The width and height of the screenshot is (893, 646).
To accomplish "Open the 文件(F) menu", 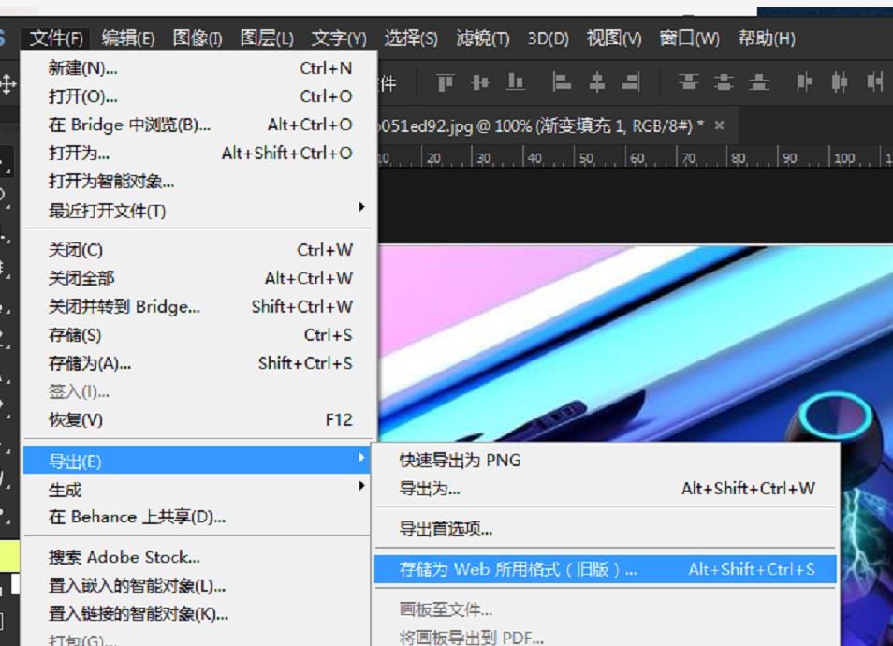I will [56, 38].
